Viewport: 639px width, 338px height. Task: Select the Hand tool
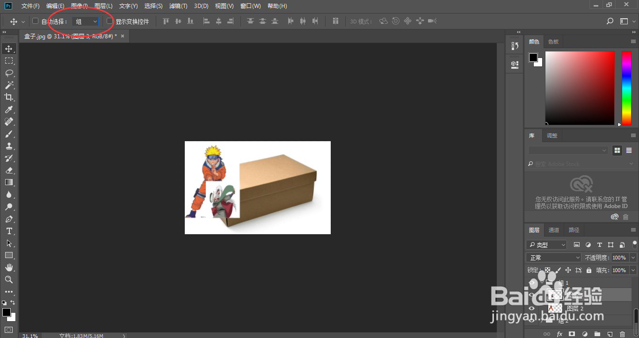(x=9, y=267)
